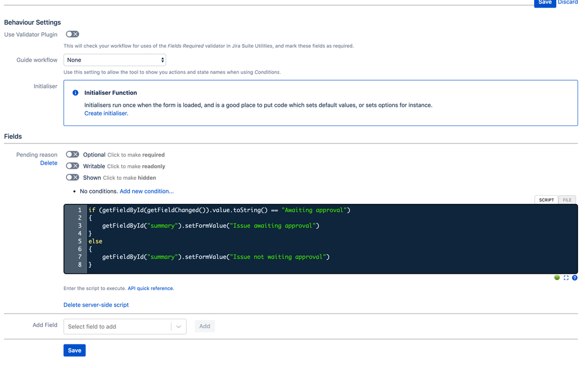Viewport: 585px width, 368px height.
Task: Toggle Optional to make field required
Action: coord(72,154)
